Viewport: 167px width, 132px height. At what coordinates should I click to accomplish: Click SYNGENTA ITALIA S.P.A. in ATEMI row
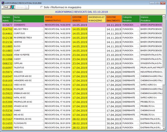pos(151,55)
